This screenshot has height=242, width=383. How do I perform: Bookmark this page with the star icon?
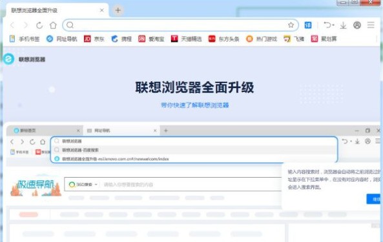tap(291, 25)
